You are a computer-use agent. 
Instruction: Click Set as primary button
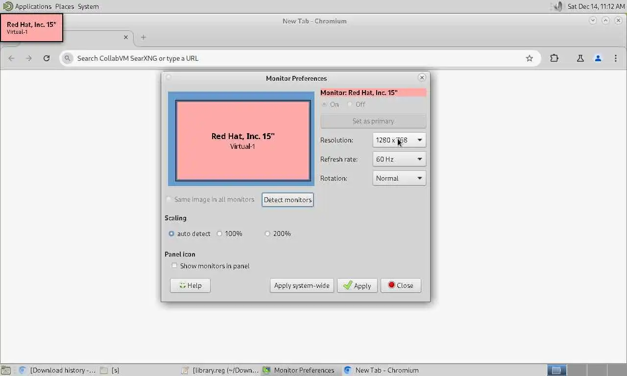(373, 121)
